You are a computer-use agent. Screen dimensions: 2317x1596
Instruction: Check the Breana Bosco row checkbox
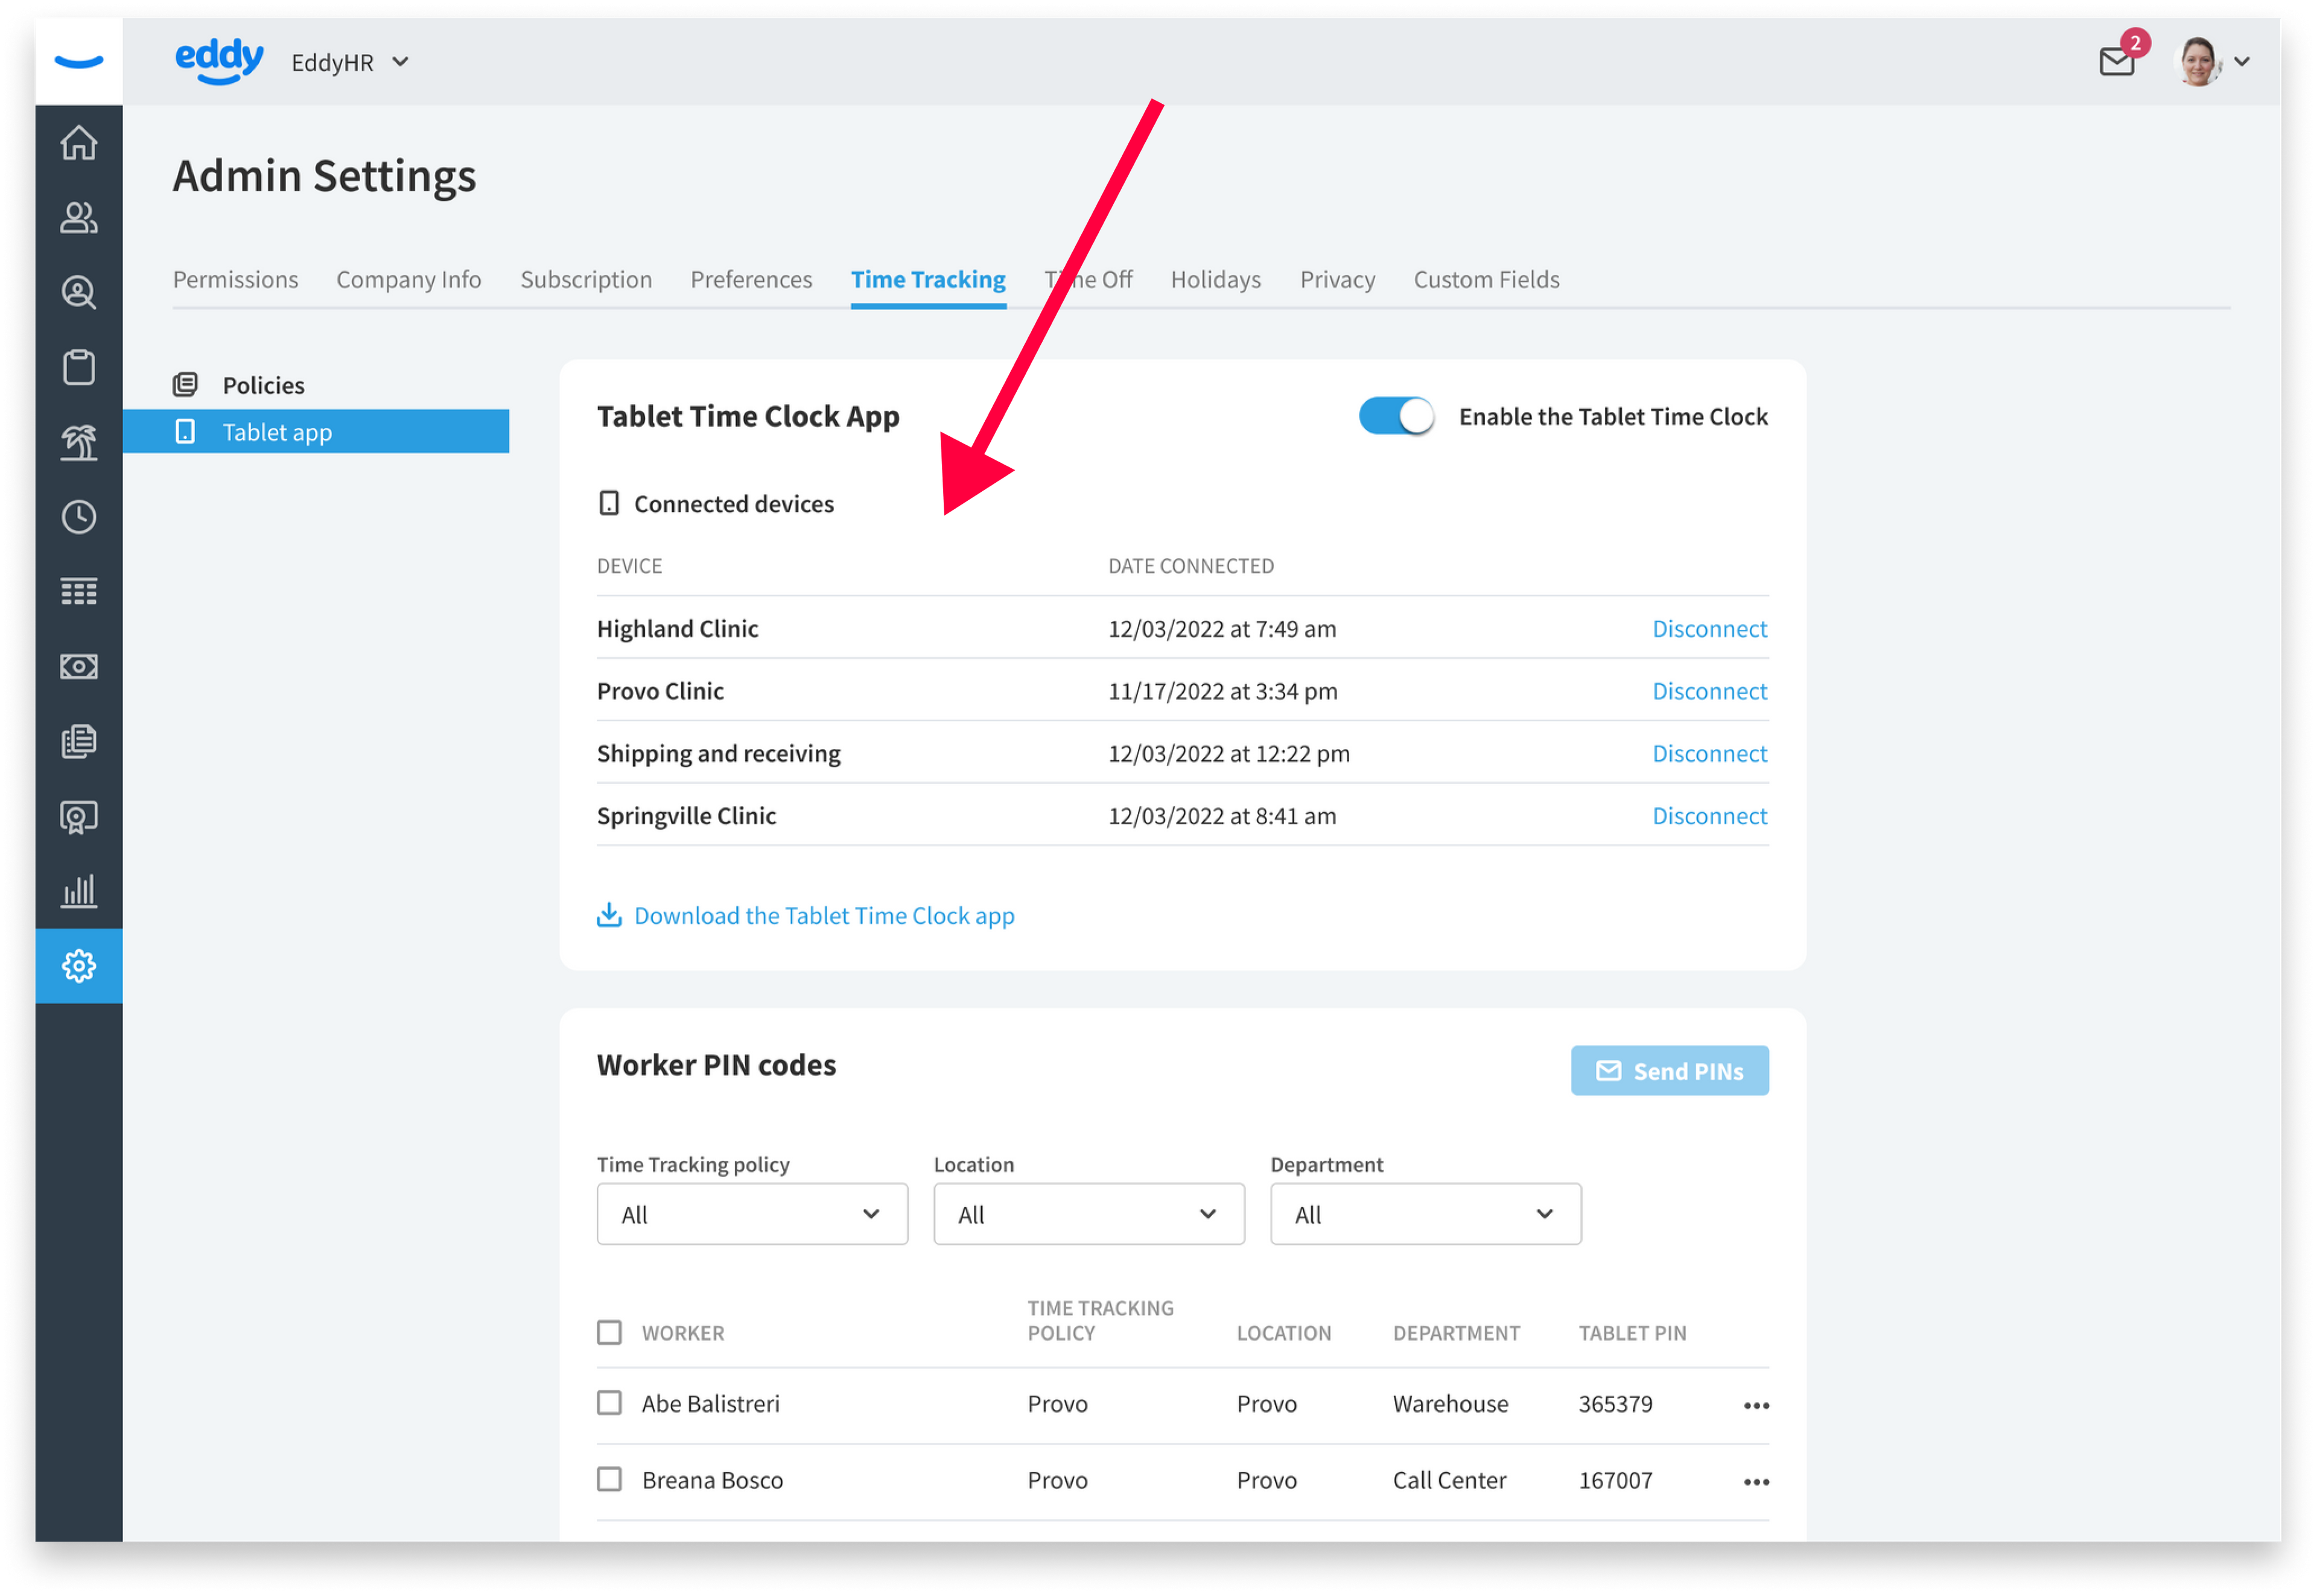pos(609,1479)
